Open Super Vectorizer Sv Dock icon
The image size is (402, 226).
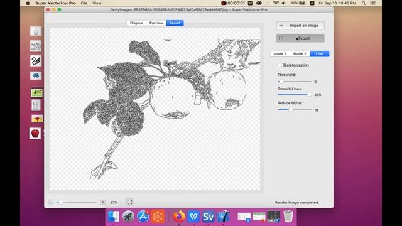(208, 217)
